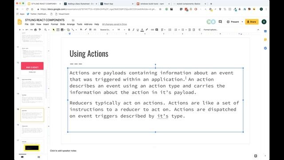The height and width of the screenshot is (160, 284).
Task: Click the yellow Share button
Action: pos(252,22)
